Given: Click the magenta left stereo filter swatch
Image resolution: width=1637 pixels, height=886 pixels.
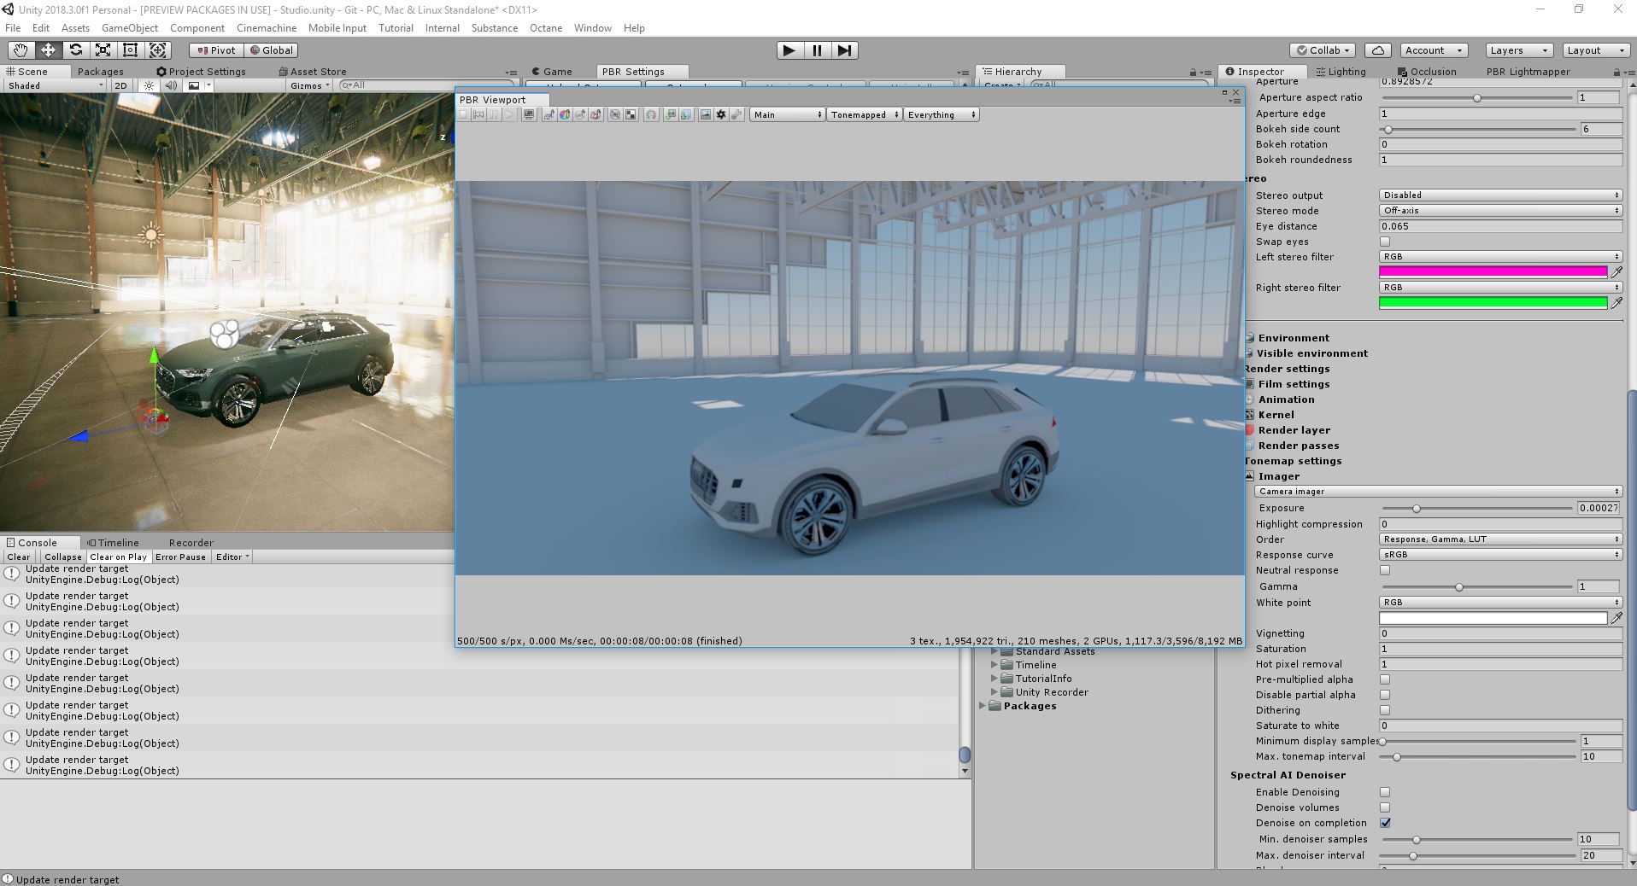Looking at the screenshot, I should tap(1493, 271).
